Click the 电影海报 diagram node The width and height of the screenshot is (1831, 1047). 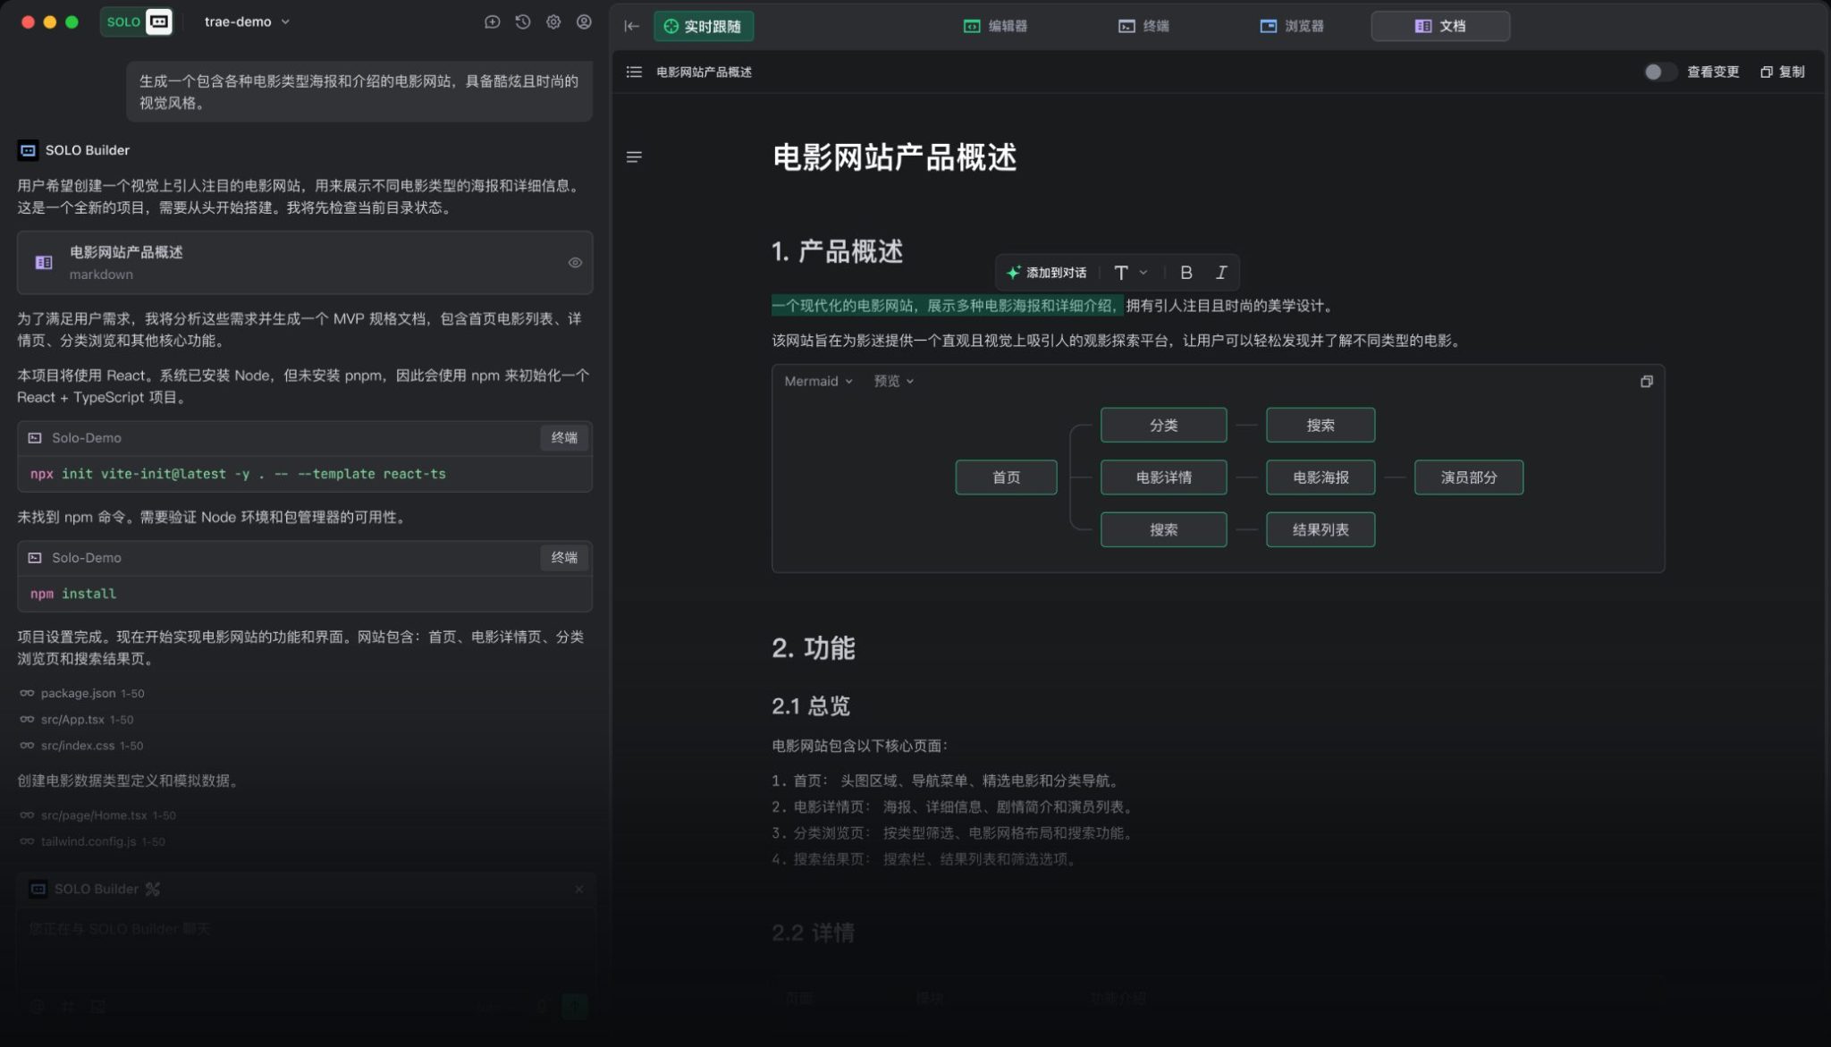[x=1321, y=477]
